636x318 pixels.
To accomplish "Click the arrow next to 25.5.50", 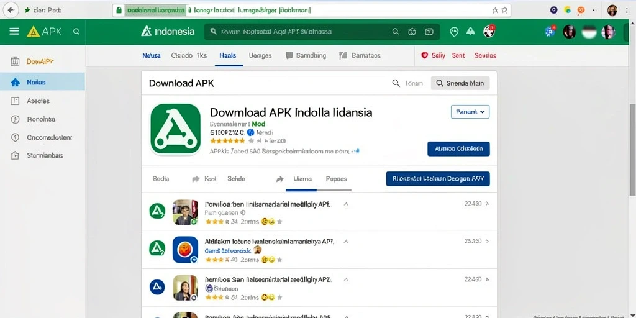I will [487, 241].
